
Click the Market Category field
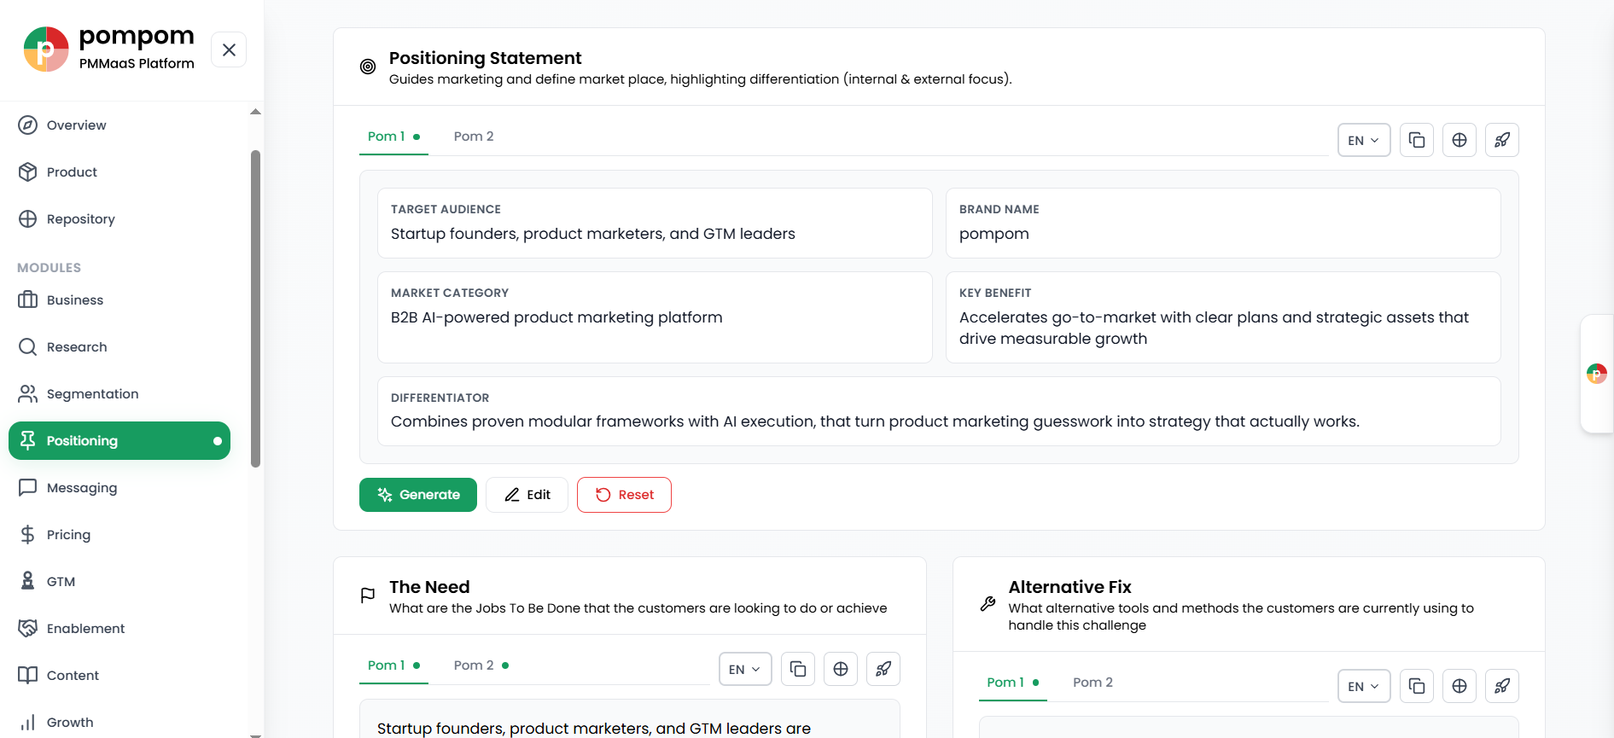[x=655, y=317]
